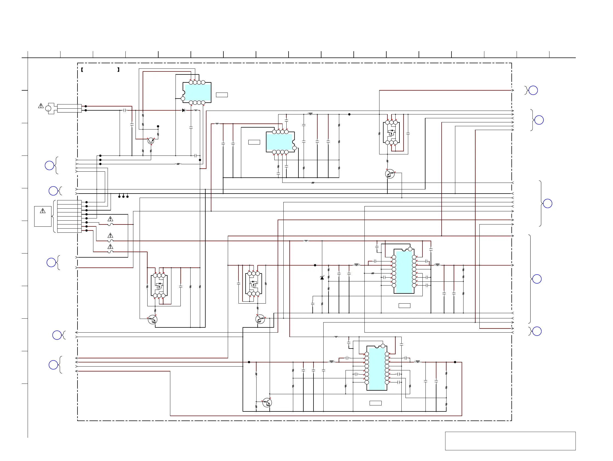The width and height of the screenshot is (613, 461).
Task: Select the topmost blue circle on the left side
Action: [x=49, y=166]
